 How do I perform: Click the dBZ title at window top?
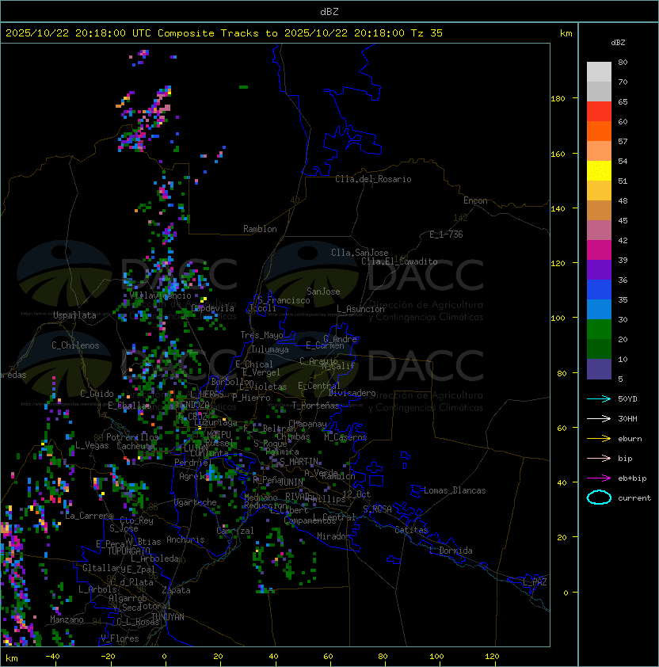pyautogui.click(x=329, y=11)
